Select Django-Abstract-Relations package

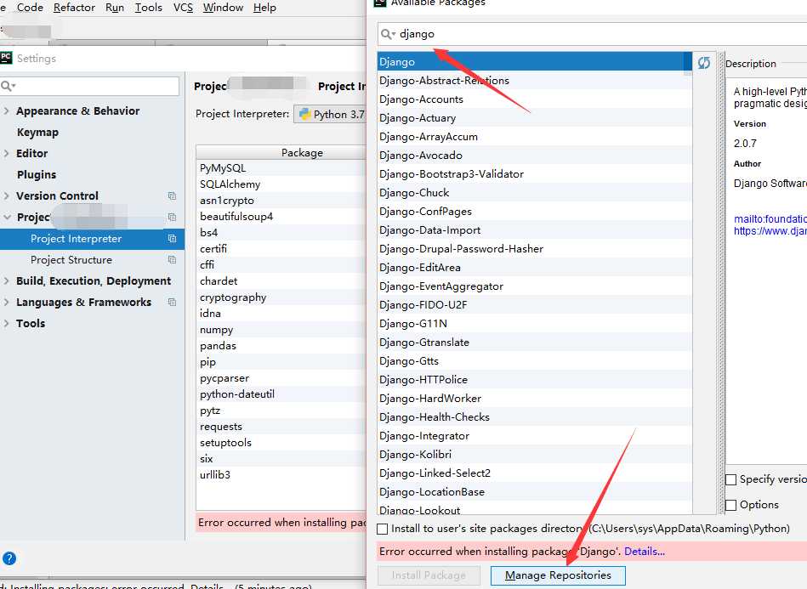click(534, 81)
